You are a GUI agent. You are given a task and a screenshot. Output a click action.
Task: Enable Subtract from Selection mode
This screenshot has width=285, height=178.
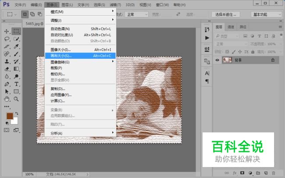(x=40, y=14)
